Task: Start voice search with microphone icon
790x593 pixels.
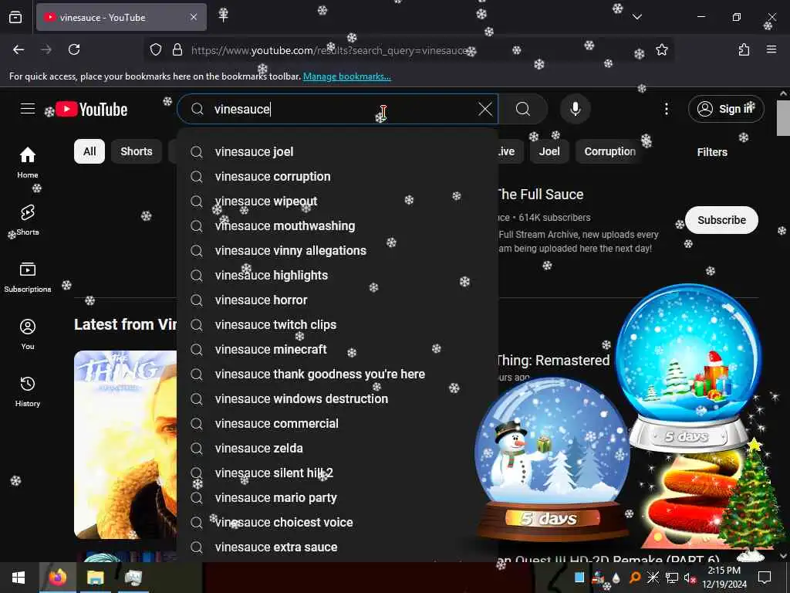Action: click(x=575, y=109)
